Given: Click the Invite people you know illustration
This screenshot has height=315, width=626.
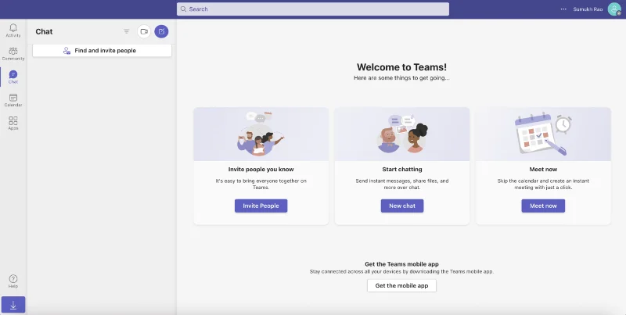Looking at the screenshot, I should tap(261, 134).
